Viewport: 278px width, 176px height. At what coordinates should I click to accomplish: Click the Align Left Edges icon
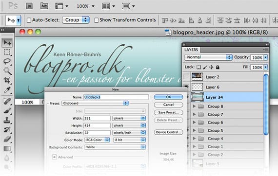click(x=191, y=20)
